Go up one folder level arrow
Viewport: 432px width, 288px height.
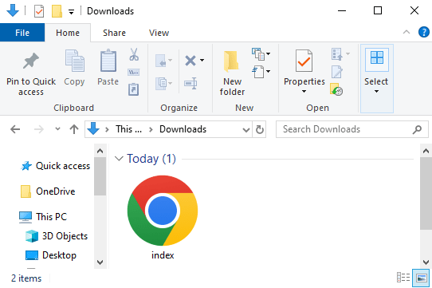74,129
